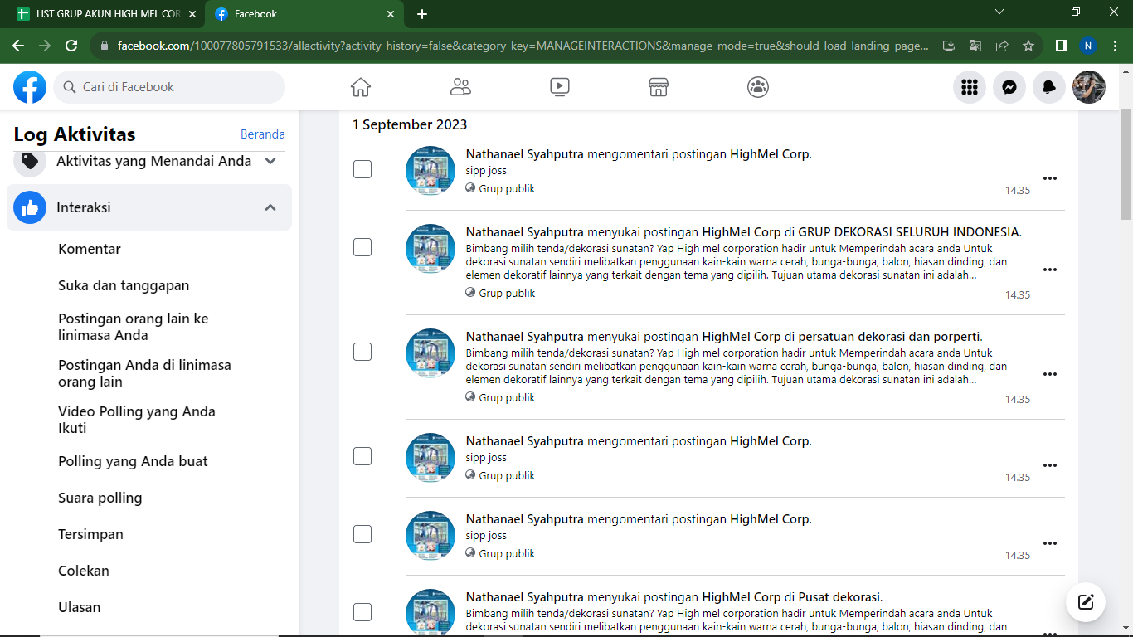Select Polling yang Anda buat

click(x=133, y=461)
